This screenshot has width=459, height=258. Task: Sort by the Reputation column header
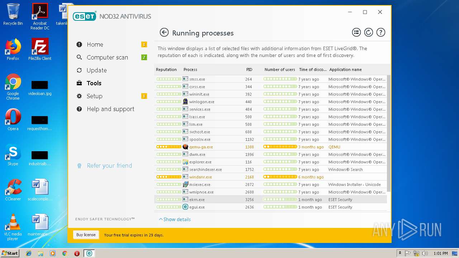pyautogui.click(x=166, y=70)
